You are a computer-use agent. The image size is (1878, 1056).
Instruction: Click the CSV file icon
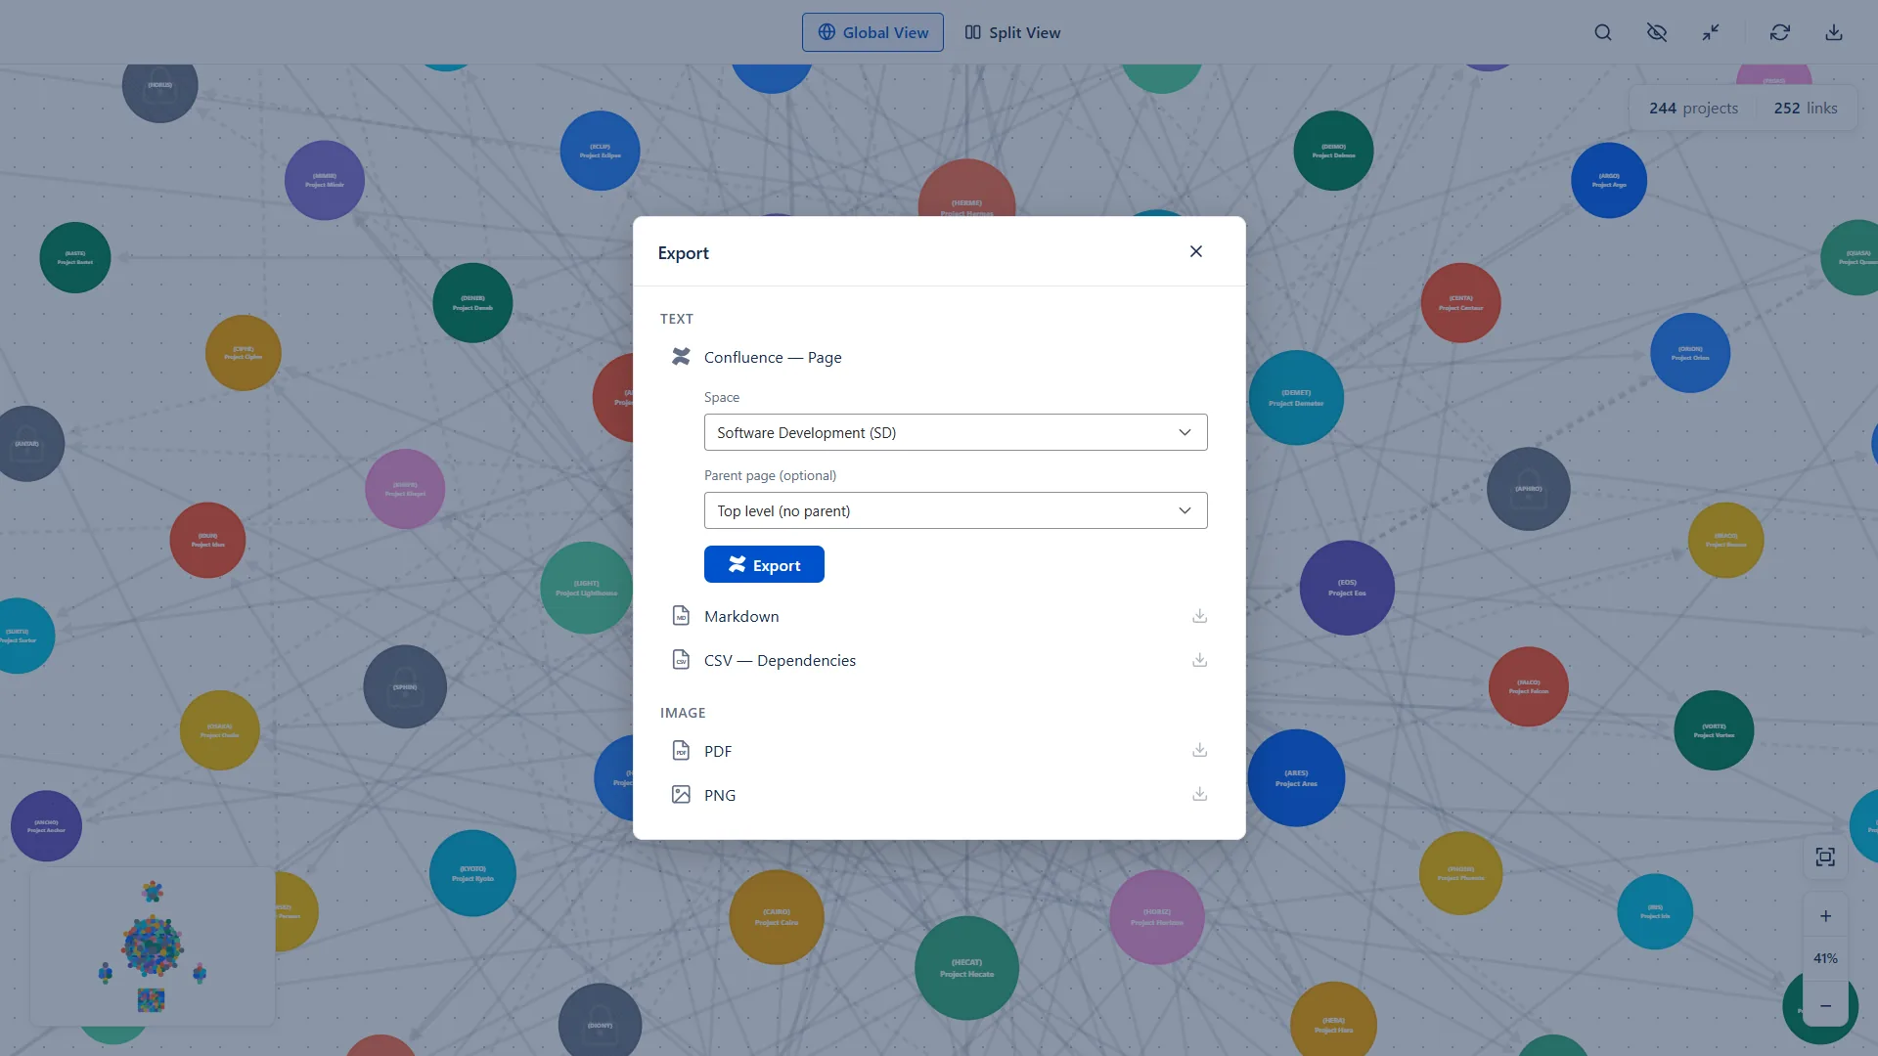pos(681,660)
